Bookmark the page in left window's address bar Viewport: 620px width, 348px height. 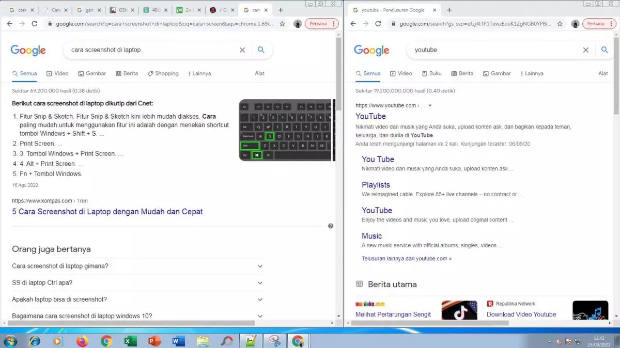pyautogui.click(x=282, y=24)
